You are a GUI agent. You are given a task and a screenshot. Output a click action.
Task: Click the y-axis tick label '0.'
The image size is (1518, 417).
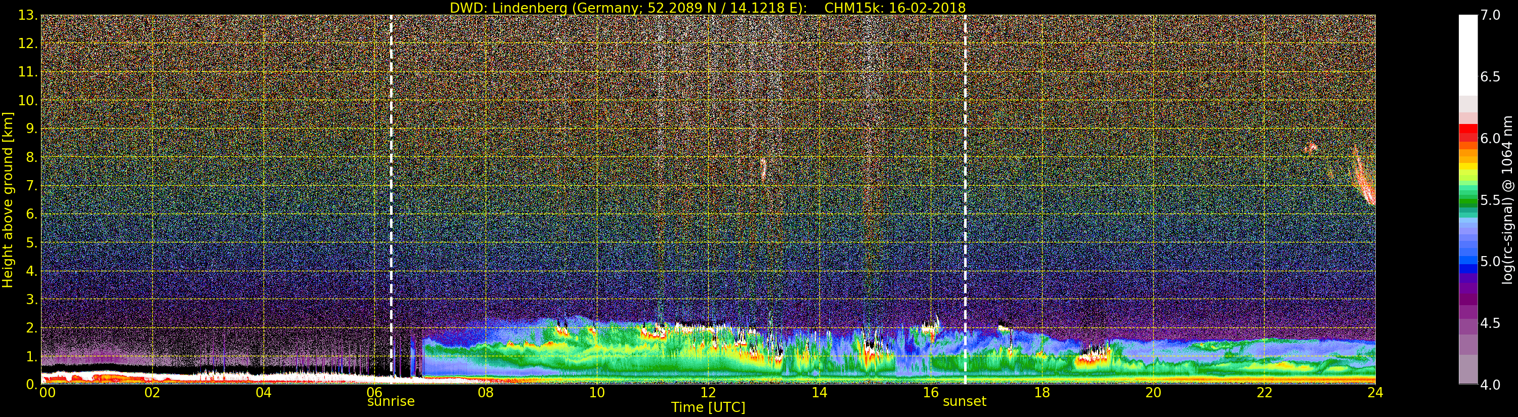pyautogui.click(x=31, y=385)
